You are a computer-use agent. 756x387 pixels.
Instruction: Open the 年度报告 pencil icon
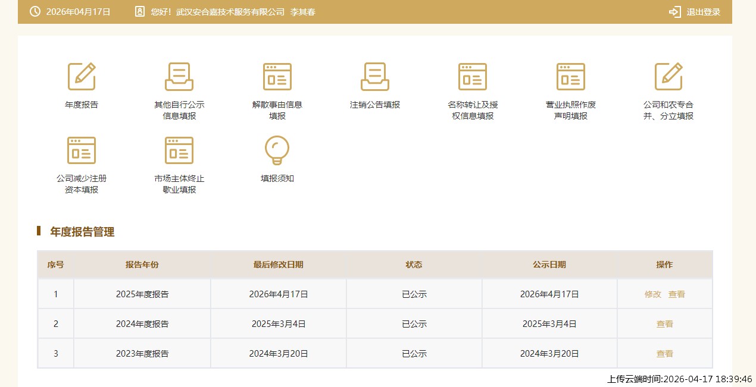(x=82, y=77)
